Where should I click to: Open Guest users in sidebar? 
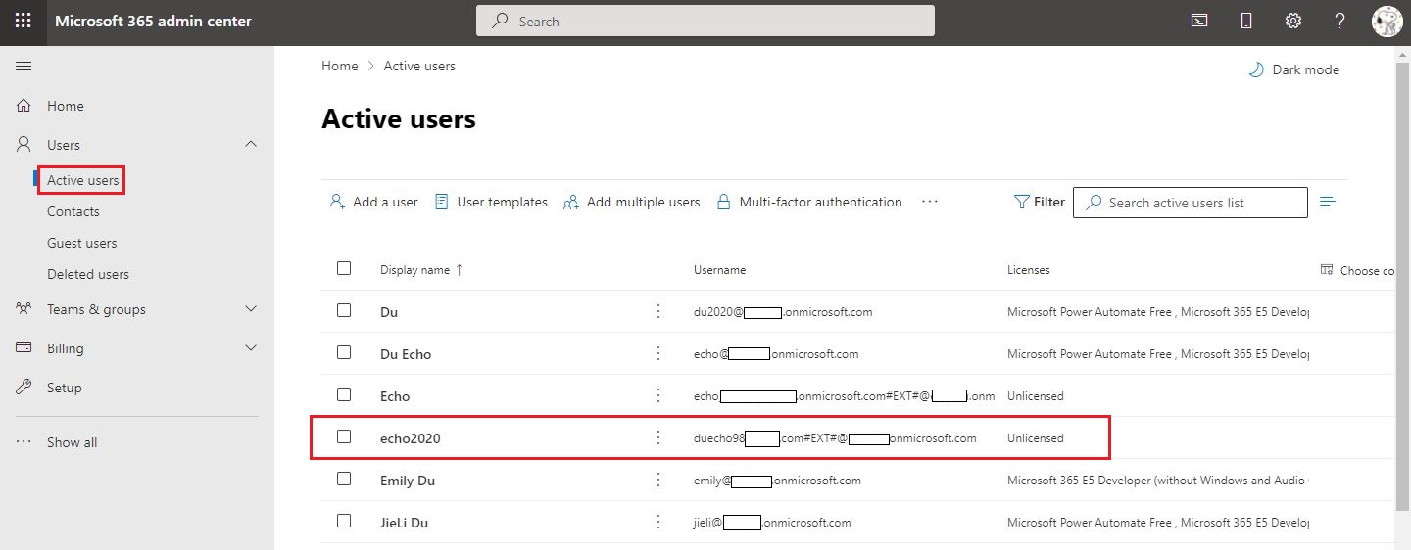point(82,243)
